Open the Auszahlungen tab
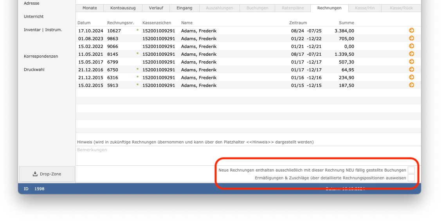This screenshot has width=443, height=223. (220, 8)
